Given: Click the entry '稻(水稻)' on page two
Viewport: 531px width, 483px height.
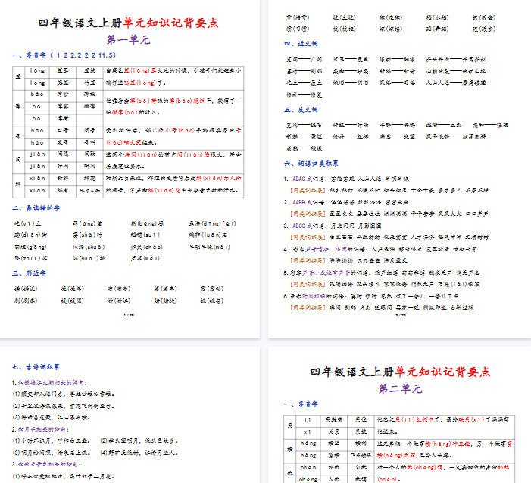Looking at the screenshot, I should point(437,17).
